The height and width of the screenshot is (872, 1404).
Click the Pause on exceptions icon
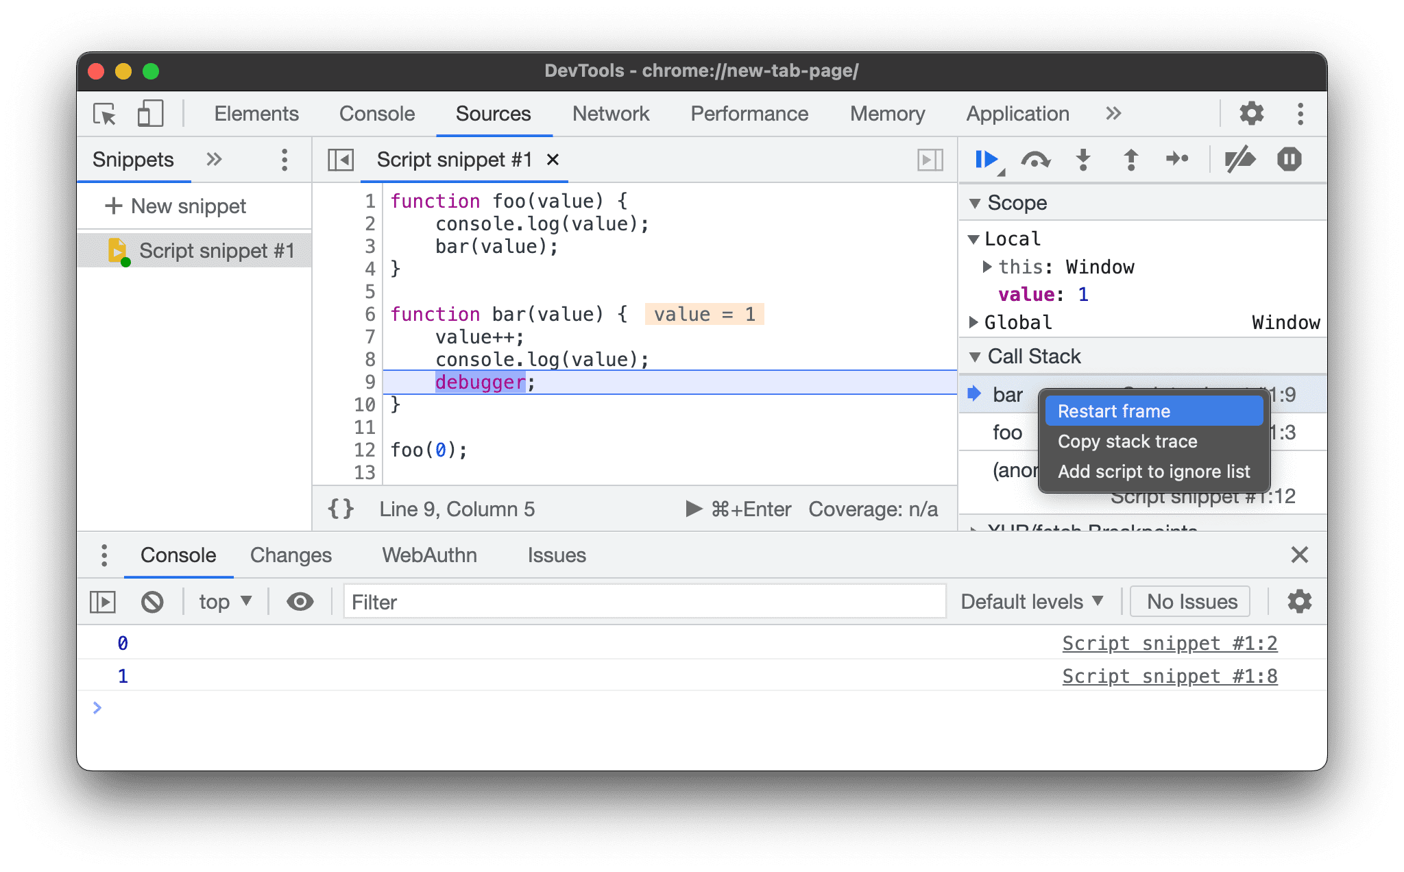(x=1290, y=160)
